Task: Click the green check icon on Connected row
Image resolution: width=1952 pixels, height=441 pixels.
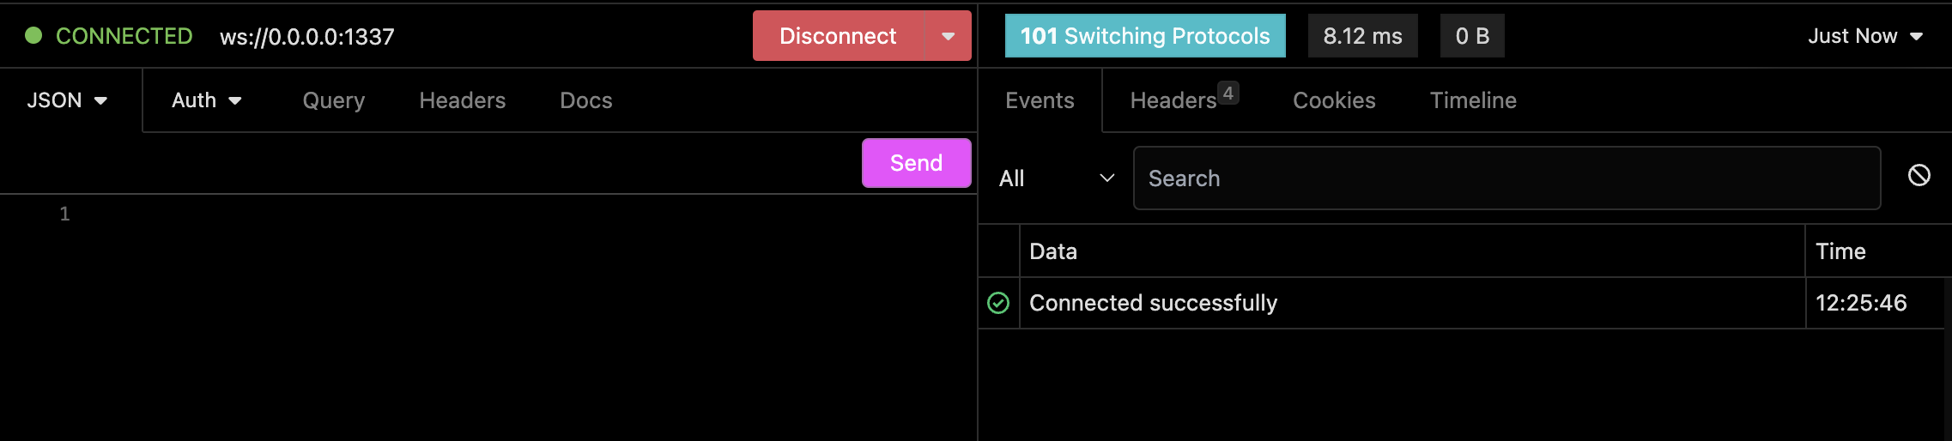Action: point(998,303)
